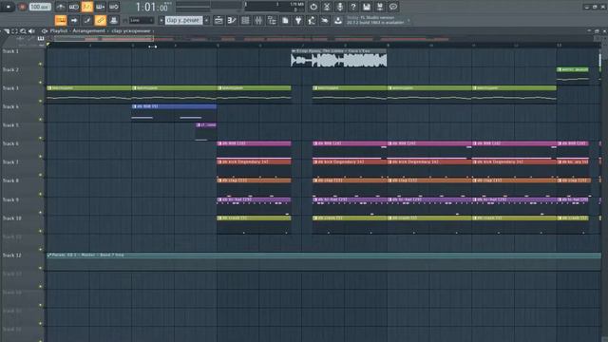The width and height of the screenshot is (608, 342).
Task: Click the clap pattern name field
Action: (x=183, y=20)
